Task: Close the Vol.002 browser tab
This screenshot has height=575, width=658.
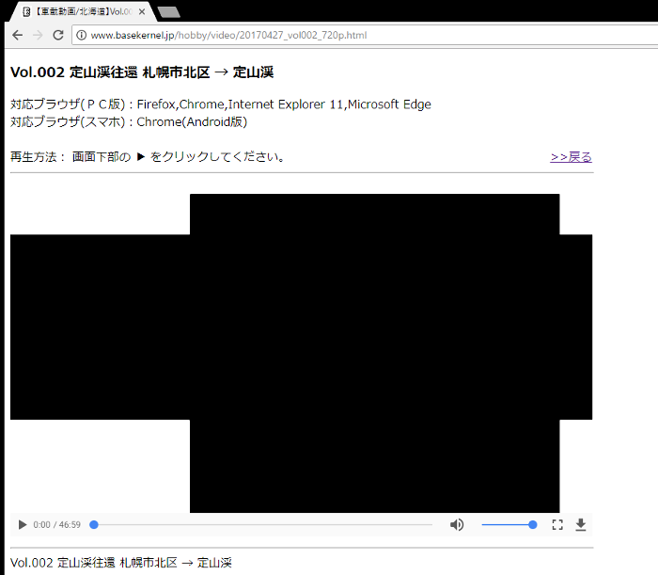Action: click(142, 11)
